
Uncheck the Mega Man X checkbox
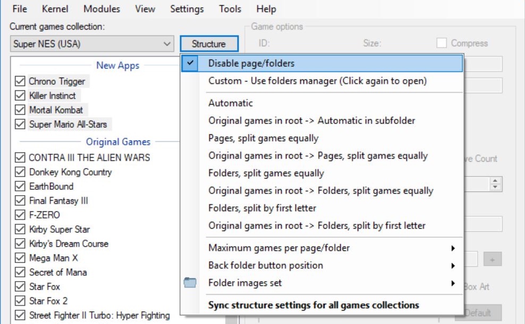[x=20, y=258]
